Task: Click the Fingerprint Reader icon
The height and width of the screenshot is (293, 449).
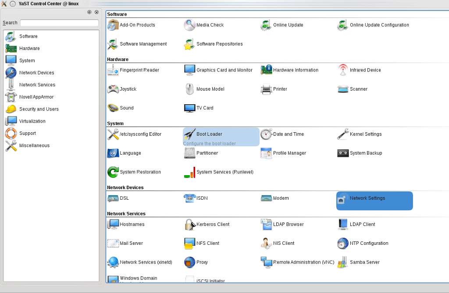Action: click(x=113, y=70)
